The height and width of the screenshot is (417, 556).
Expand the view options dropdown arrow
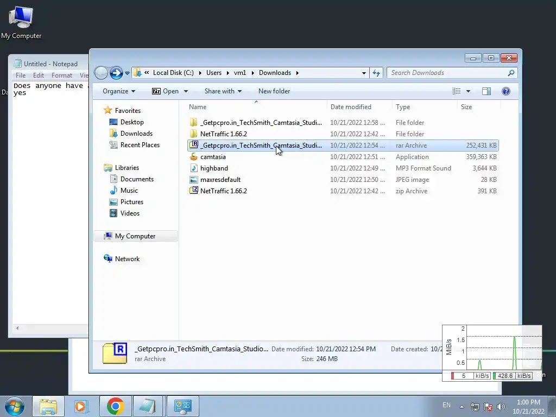[x=468, y=91]
